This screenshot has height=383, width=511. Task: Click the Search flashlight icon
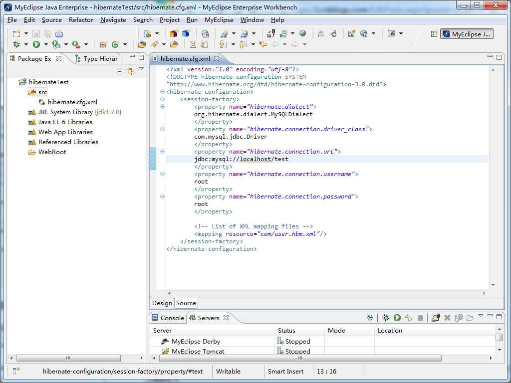[x=154, y=44]
